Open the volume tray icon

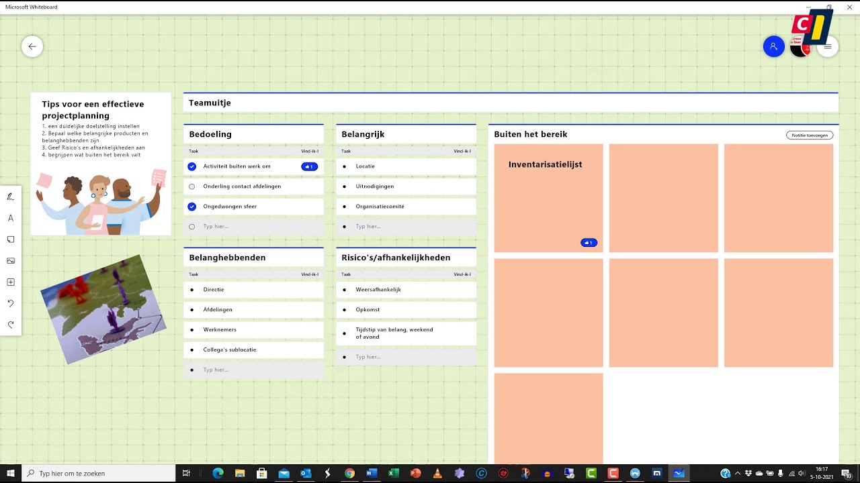coord(802,473)
